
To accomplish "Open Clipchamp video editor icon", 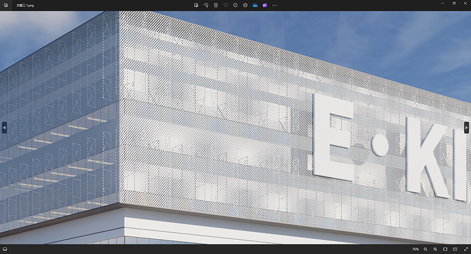I will tap(265, 5).
